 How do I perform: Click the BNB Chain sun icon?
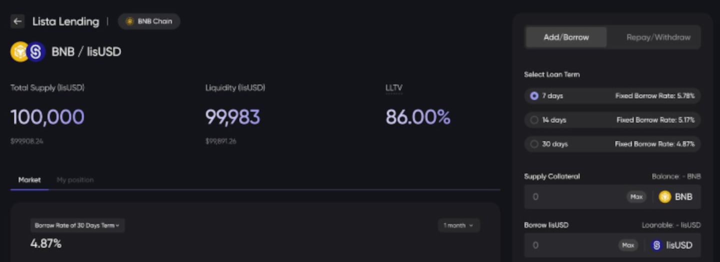pos(130,21)
